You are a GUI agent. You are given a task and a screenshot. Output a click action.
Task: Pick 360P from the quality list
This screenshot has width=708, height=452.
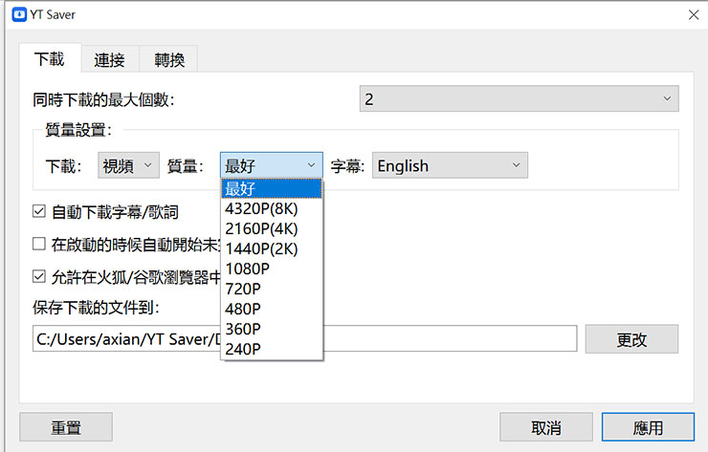(x=272, y=329)
